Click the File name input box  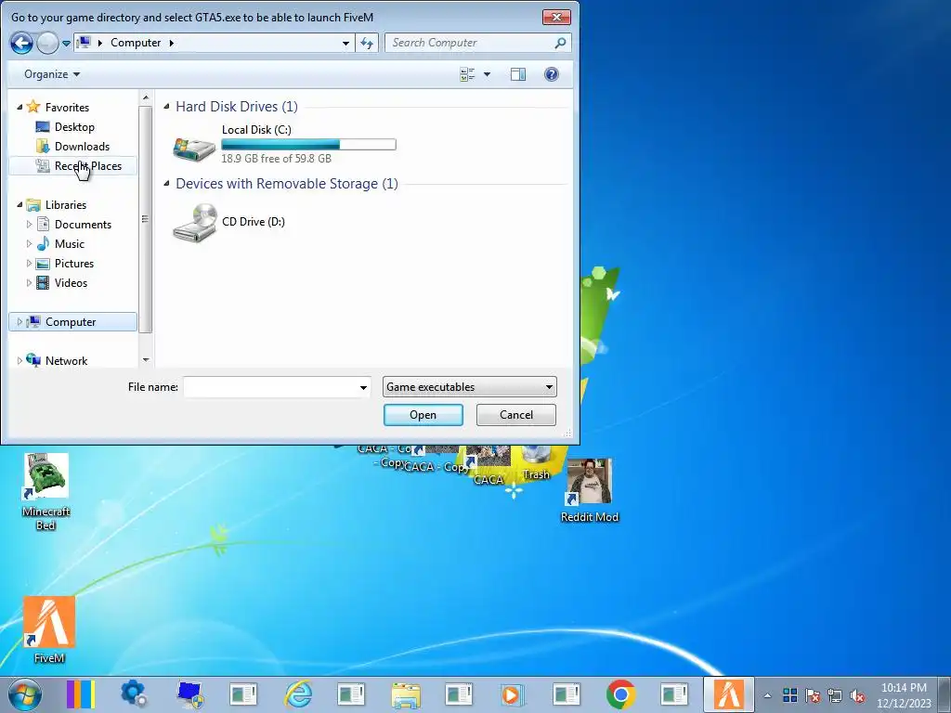pos(270,387)
